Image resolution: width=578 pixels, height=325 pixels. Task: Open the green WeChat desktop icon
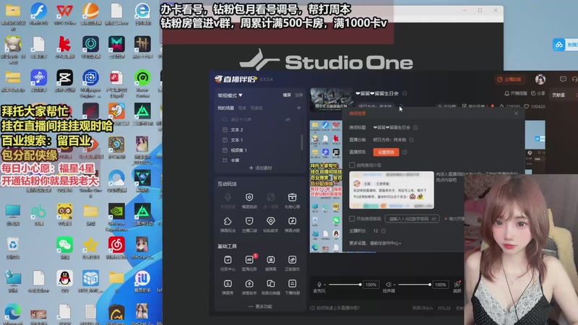point(64,248)
